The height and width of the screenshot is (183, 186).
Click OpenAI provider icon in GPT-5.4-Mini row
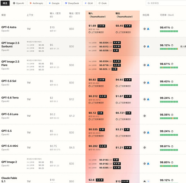(x=144, y=147)
